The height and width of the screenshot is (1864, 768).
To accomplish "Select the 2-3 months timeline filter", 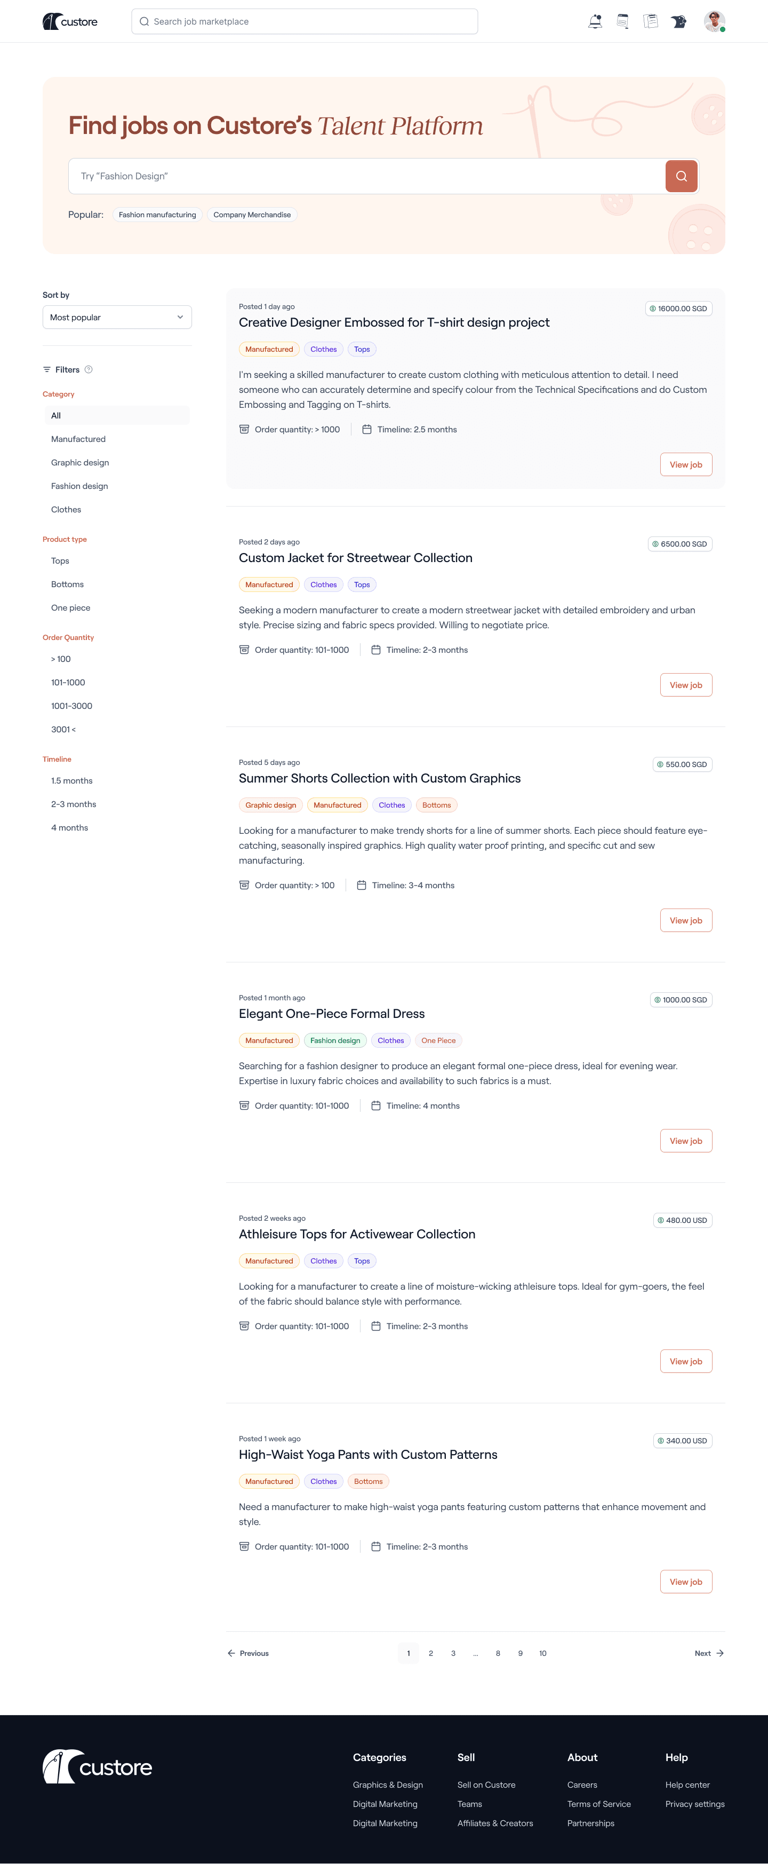I will 74,803.
